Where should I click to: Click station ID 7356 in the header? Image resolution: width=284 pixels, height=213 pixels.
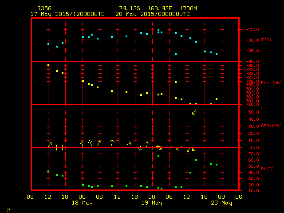[44, 8]
